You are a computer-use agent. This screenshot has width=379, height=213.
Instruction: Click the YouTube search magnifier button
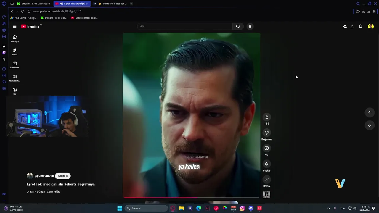point(238,26)
